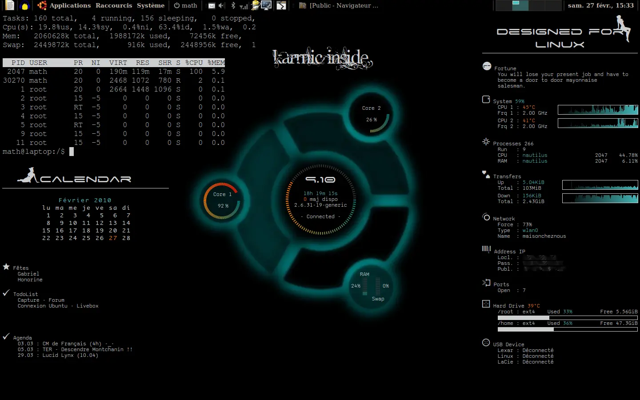The height and width of the screenshot is (400, 640).
Task: Click the 'Connexion Ubuntu - Livebox' todo entry
Action: coord(58,306)
